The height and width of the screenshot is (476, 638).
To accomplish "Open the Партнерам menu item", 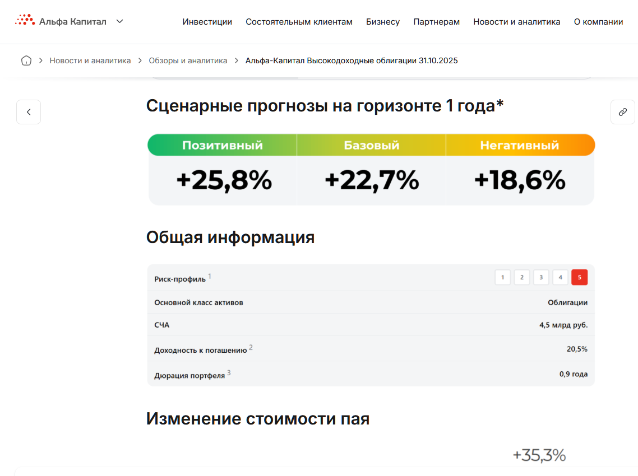I will coord(436,22).
